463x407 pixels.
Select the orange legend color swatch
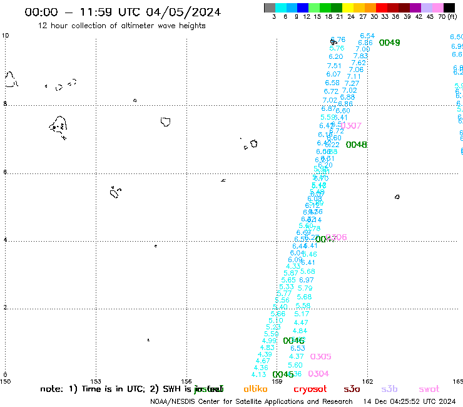point(370,8)
